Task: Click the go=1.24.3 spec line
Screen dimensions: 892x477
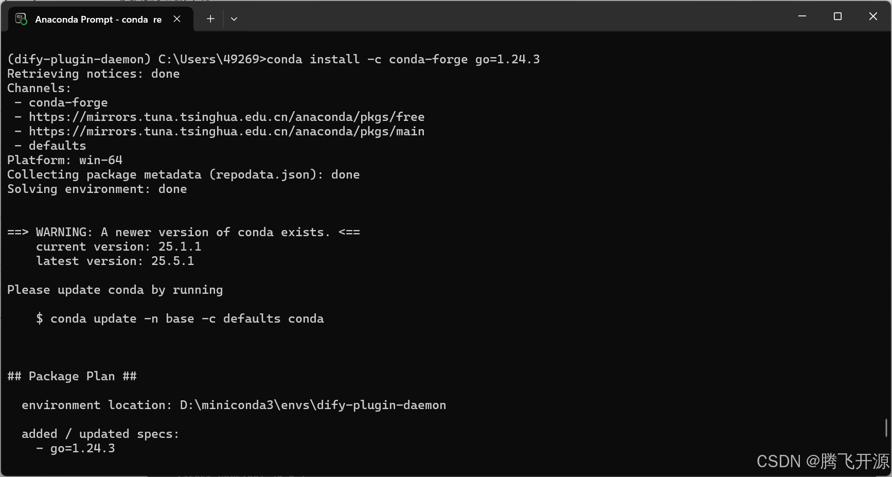Action: 76,448
